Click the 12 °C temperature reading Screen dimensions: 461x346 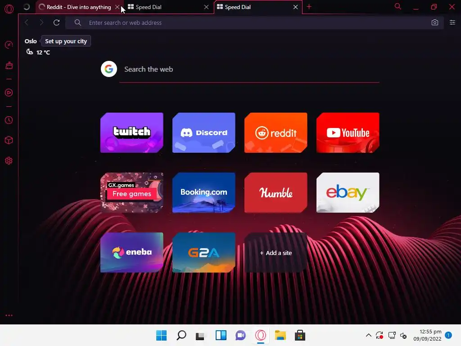coord(43,52)
